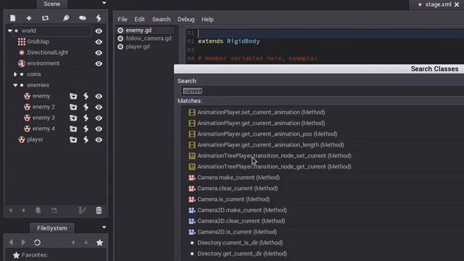
Task: Open the Search menu
Action: pyautogui.click(x=161, y=20)
